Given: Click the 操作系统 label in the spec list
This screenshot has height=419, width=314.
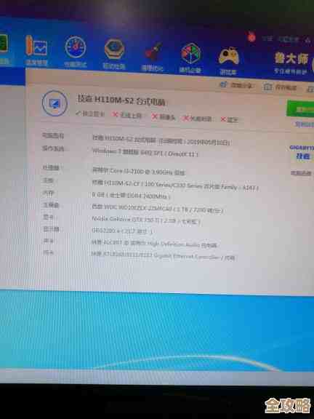Looking at the screenshot, I should (53, 148).
